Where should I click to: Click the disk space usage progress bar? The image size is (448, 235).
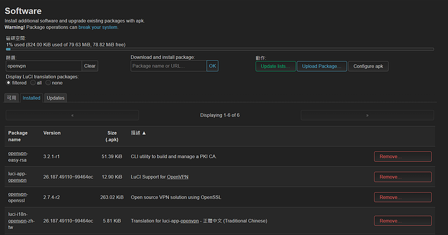220,49
